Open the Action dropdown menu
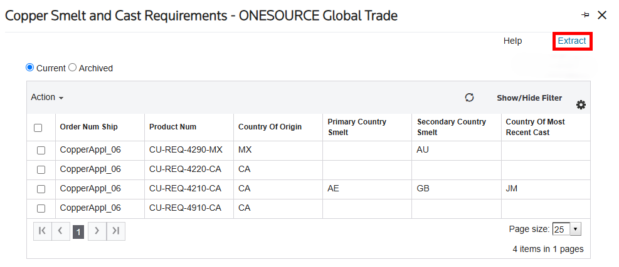 point(47,98)
